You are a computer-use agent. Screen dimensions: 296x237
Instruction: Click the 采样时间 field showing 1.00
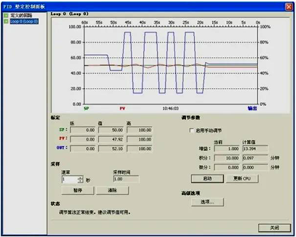[x=126, y=179]
